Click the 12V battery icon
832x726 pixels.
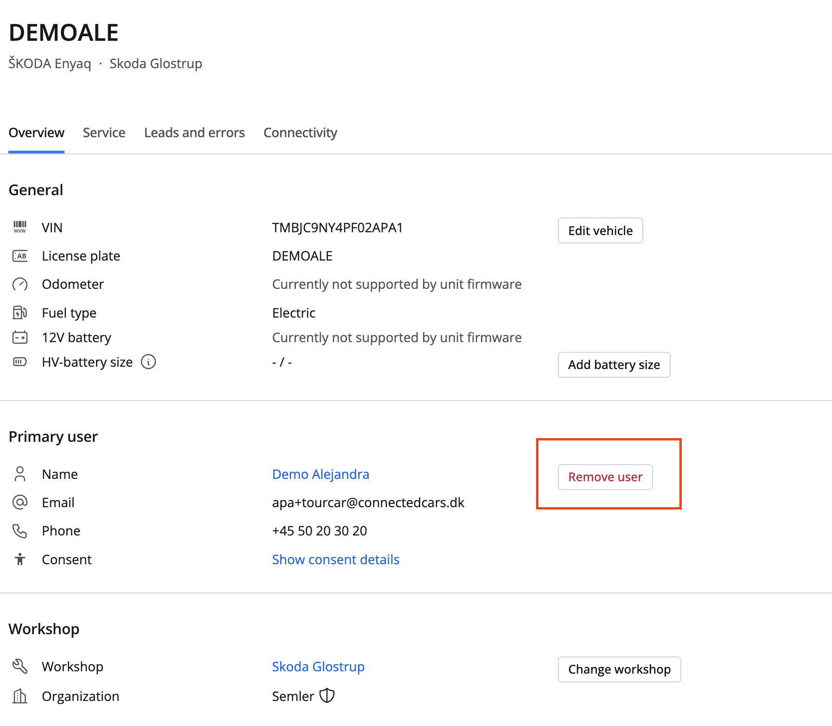pyautogui.click(x=19, y=338)
